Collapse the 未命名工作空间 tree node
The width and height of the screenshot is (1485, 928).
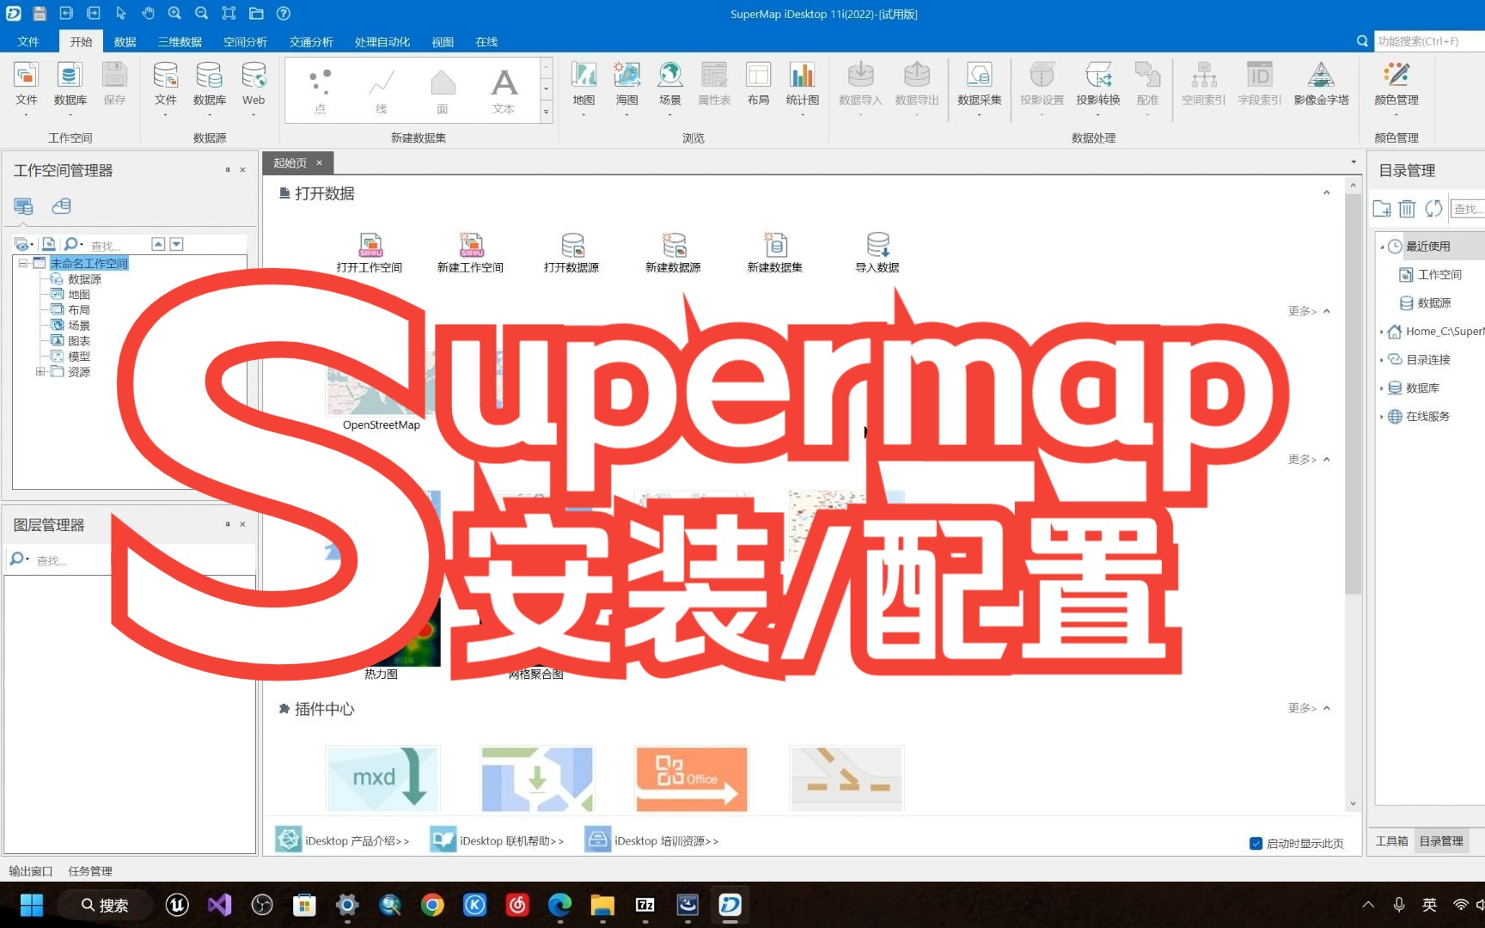tap(23, 263)
